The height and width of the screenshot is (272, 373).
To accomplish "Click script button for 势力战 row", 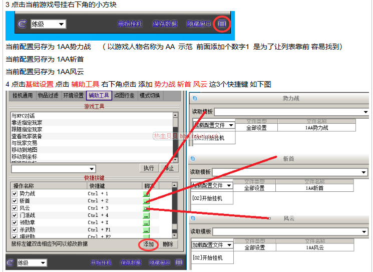I will pyautogui.click(x=146, y=193).
